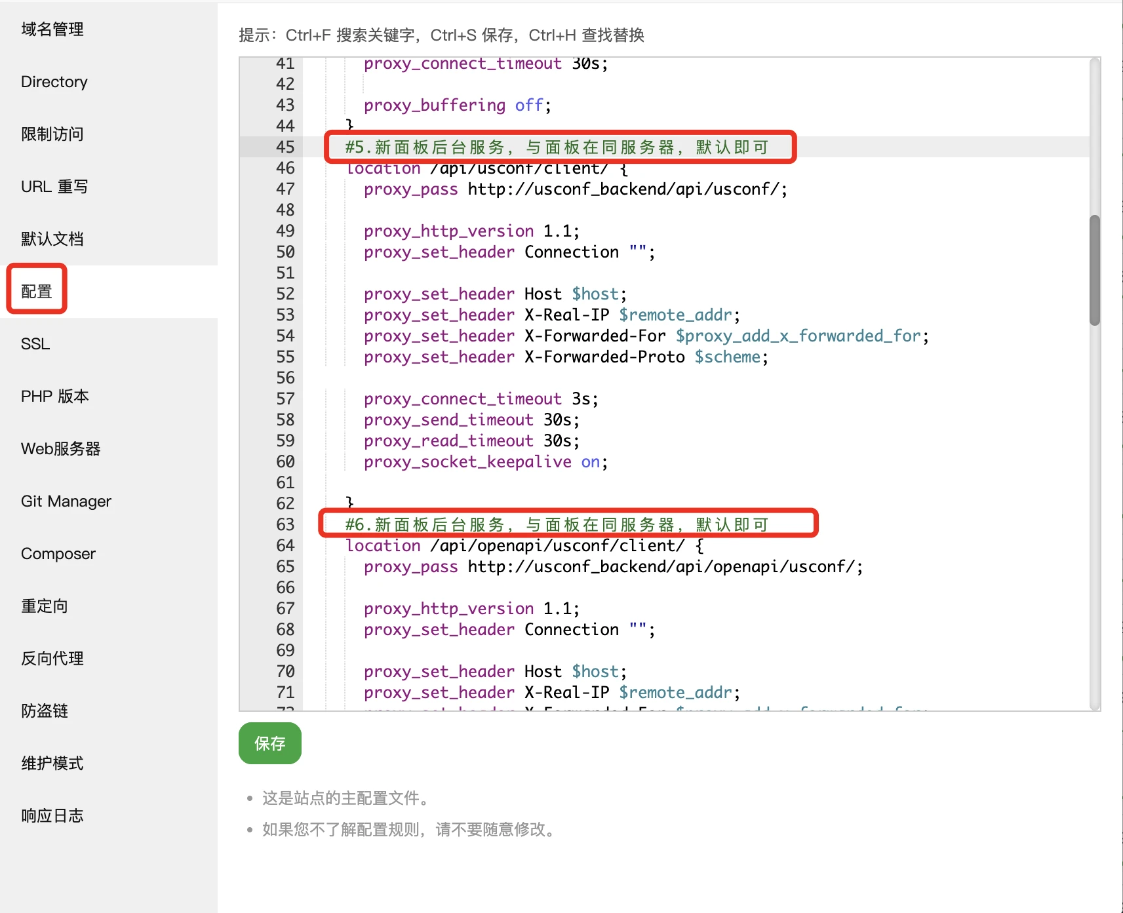Open Git Manager

66,501
